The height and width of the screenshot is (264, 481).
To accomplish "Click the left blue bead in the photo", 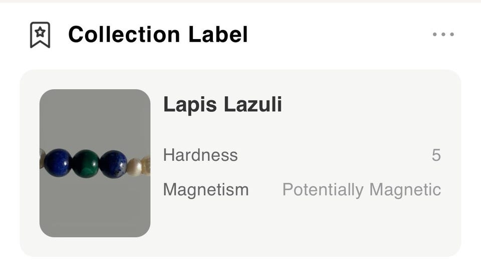I will 58,163.
